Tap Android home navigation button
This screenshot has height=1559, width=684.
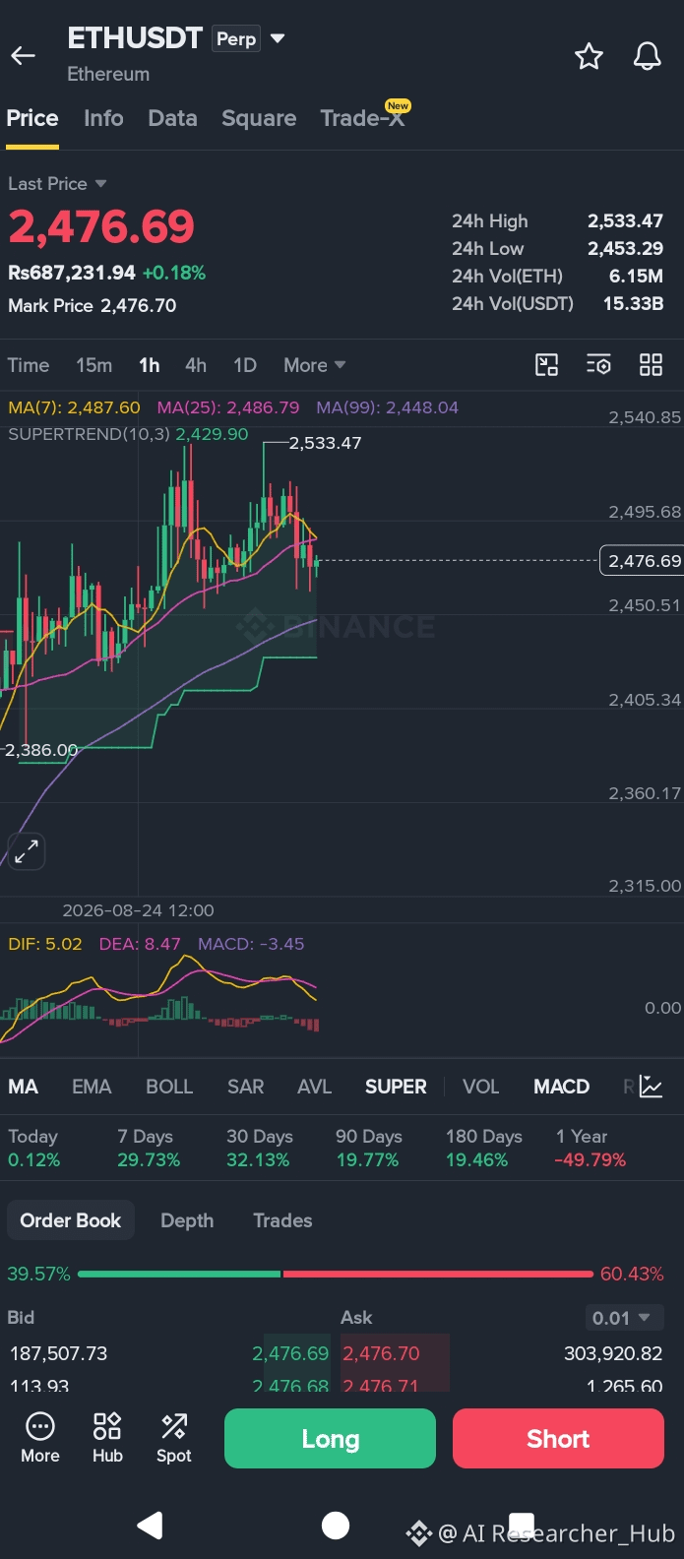click(x=336, y=1526)
